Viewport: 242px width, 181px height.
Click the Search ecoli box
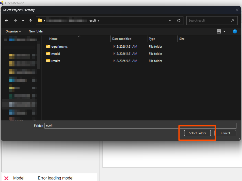coord(209,21)
